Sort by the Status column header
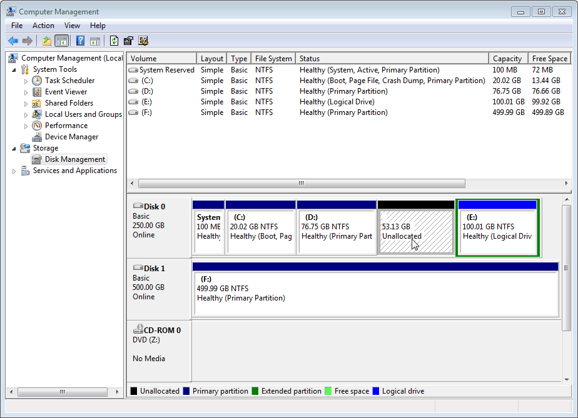The height and width of the screenshot is (418, 578). pos(392,59)
